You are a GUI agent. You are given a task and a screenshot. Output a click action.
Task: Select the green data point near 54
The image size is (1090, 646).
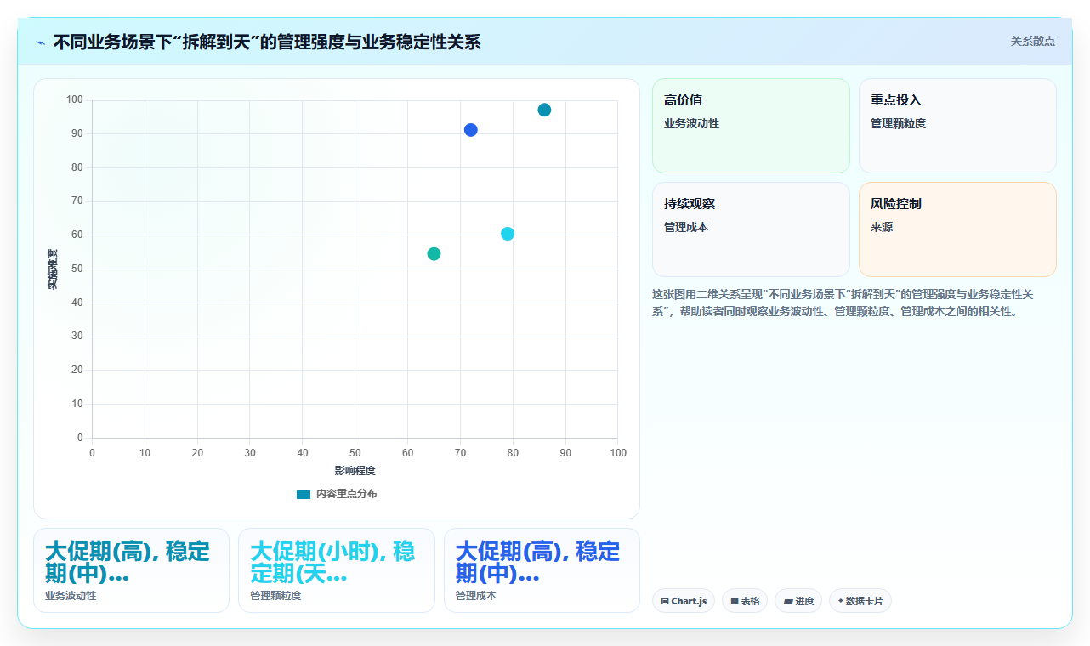[434, 253]
